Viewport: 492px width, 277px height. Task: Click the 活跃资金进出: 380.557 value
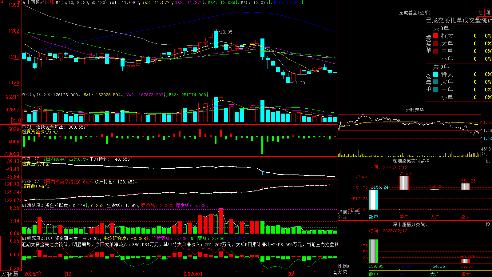click(x=61, y=127)
